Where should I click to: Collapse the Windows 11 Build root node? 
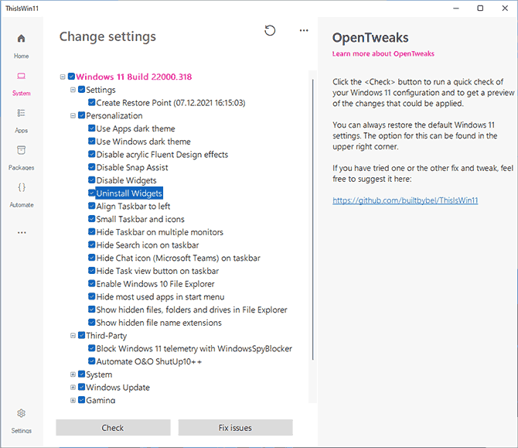(63, 77)
